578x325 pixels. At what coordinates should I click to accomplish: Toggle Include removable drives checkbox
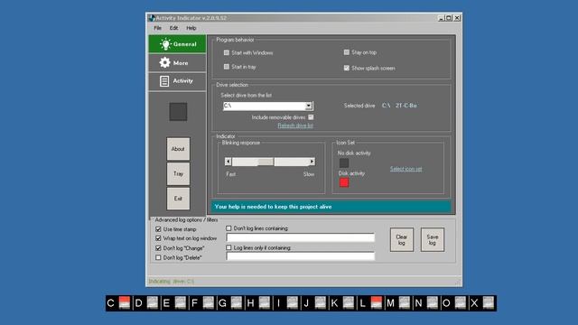tap(311, 117)
